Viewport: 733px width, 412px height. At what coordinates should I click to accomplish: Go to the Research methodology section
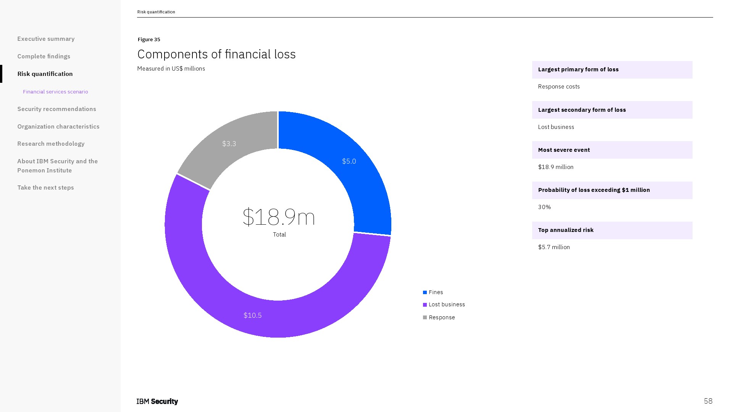coord(51,144)
